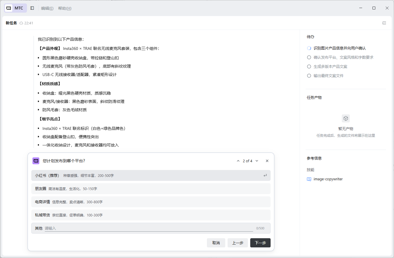Choose the 朋友圈 platform option
The width and height of the screenshot is (394, 258).
(x=151, y=189)
